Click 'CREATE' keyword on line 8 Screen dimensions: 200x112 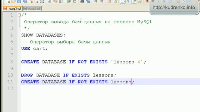click(30, 62)
